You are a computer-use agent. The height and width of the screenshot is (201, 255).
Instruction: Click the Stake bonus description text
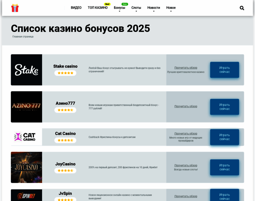pos(124,70)
